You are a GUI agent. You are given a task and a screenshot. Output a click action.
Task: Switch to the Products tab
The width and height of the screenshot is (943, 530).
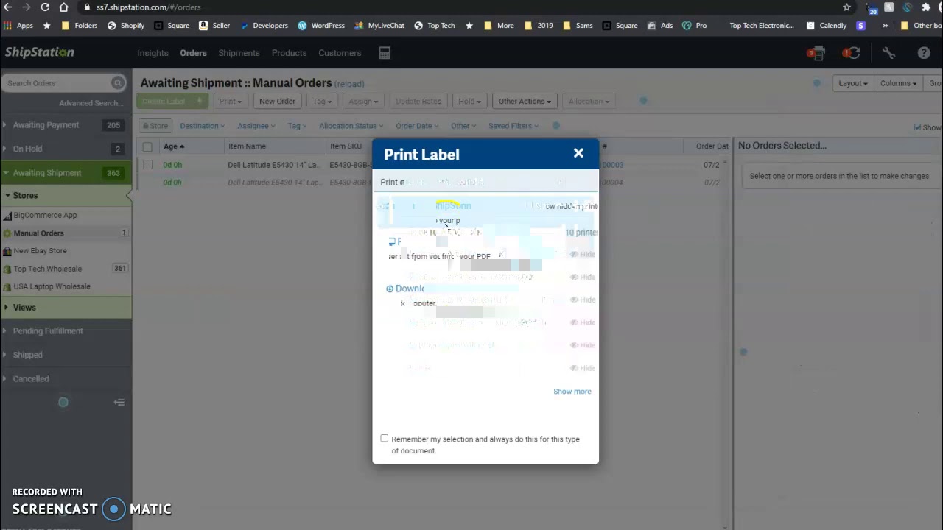click(x=289, y=53)
